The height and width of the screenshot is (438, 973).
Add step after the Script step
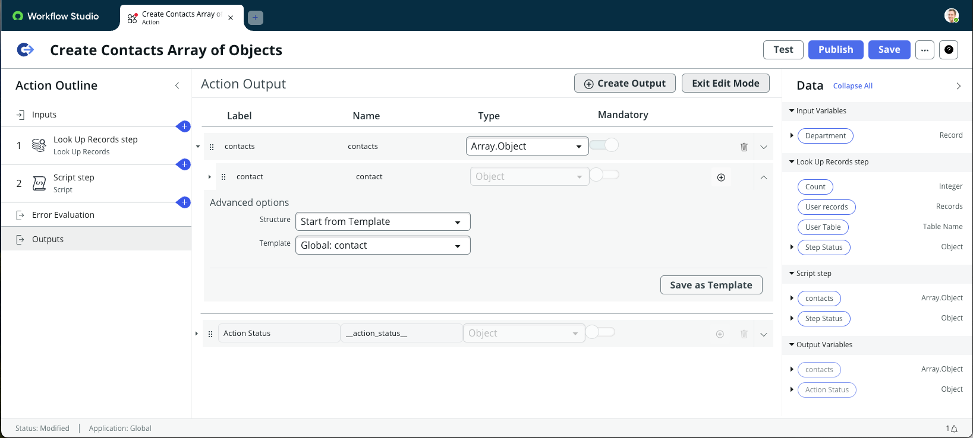(185, 202)
